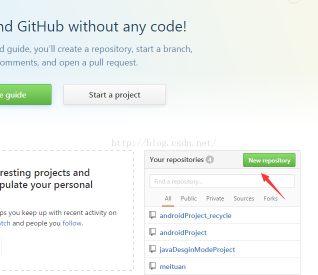Click the repository icon next to meituan
Image resolution: width=318 pixels, height=275 pixels.
coord(152,266)
